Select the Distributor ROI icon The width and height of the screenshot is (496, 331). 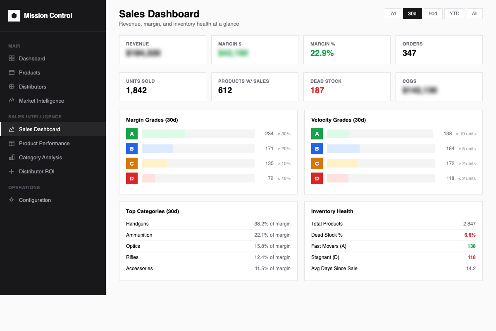click(12, 171)
